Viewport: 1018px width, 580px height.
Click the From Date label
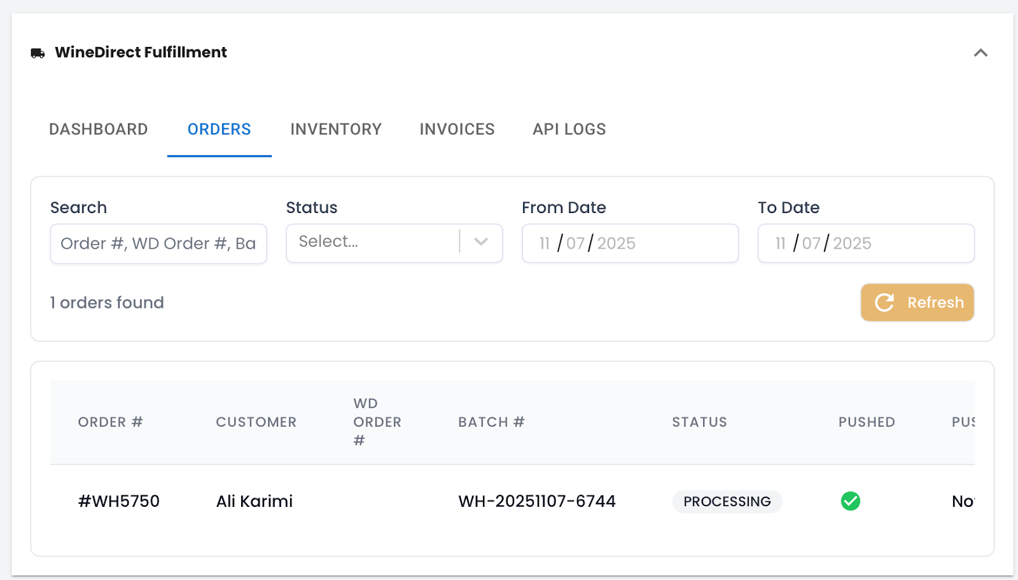564,207
